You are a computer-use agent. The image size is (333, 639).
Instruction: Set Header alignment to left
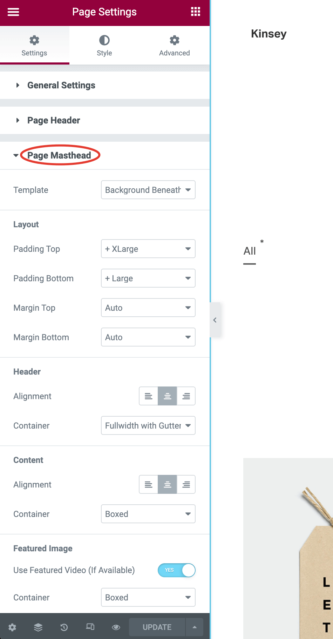pyautogui.click(x=149, y=396)
